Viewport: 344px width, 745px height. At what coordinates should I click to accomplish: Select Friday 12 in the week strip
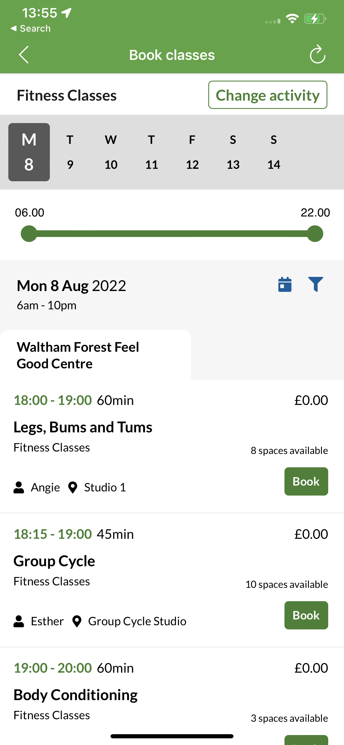point(192,152)
